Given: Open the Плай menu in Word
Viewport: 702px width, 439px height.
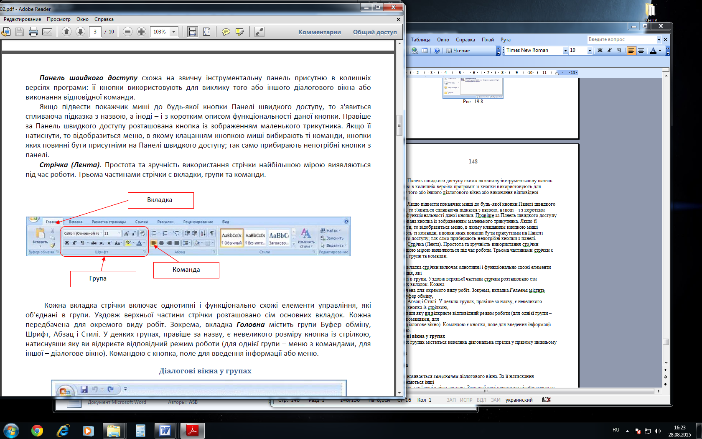Looking at the screenshot, I should pyautogui.click(x=488, y=40).
